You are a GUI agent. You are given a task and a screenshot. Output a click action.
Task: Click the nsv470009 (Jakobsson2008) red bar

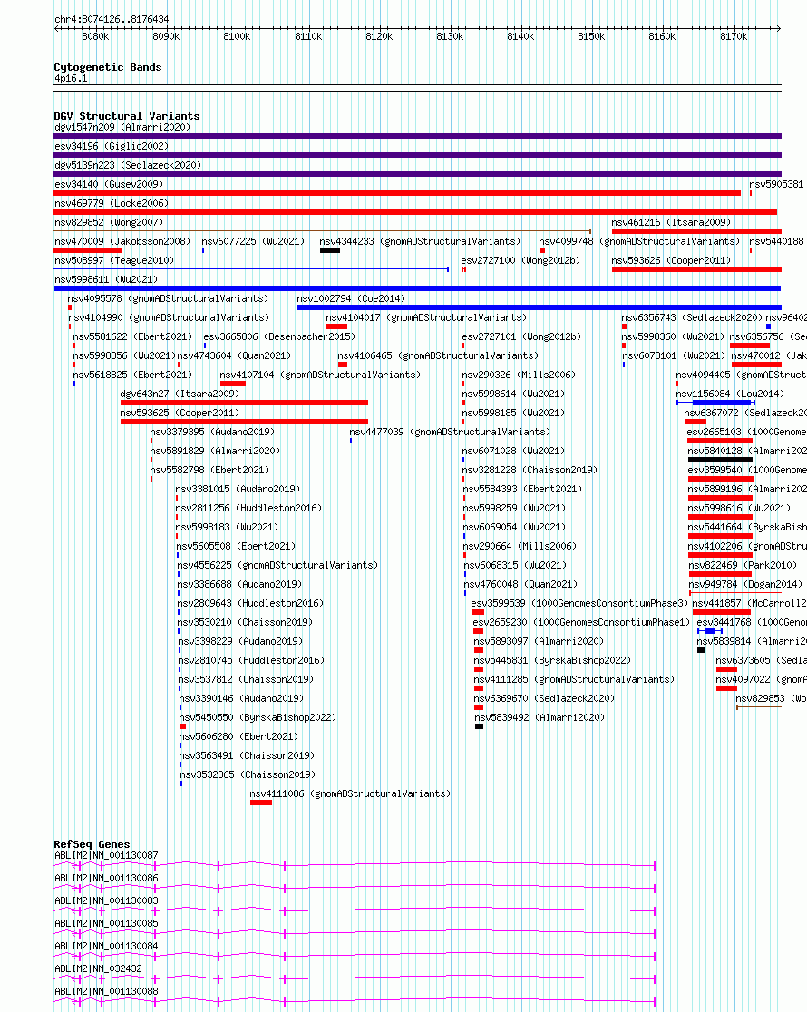coord(87,250)
